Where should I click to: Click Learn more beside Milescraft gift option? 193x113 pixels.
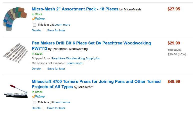(62, 102)
